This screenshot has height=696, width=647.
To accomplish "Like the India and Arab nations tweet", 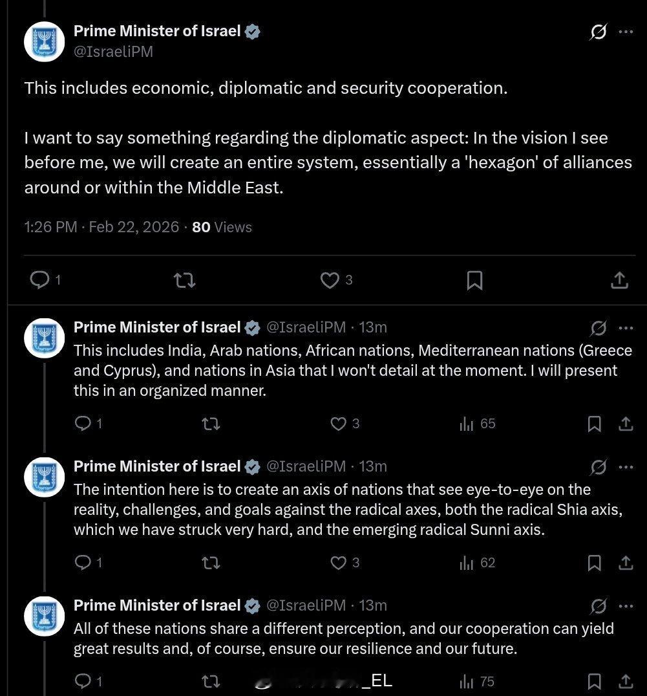I will point(339,424).
